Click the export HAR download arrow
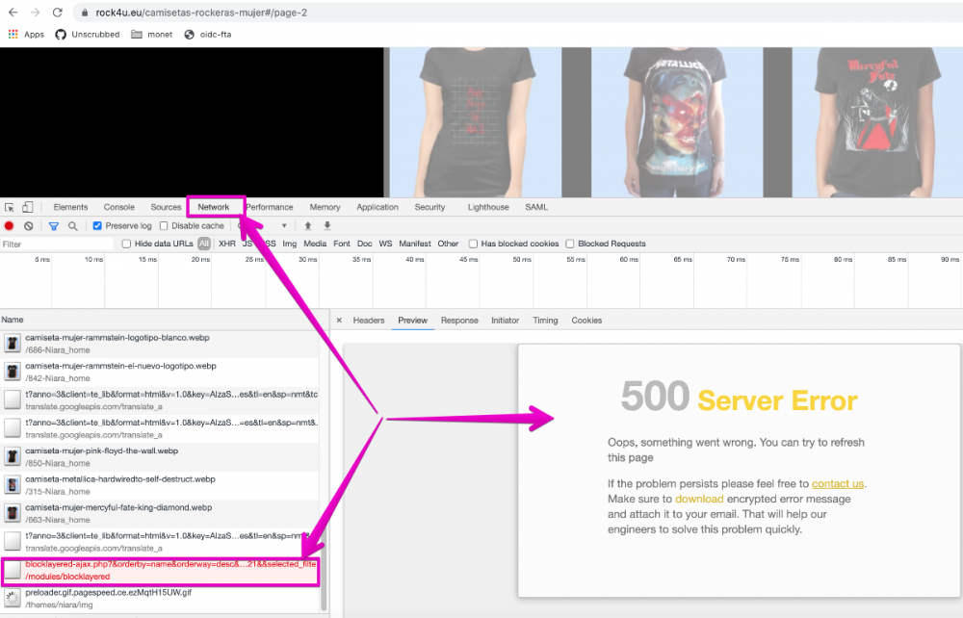The width and height of the screenshot is (963, 618). [327, 226]
